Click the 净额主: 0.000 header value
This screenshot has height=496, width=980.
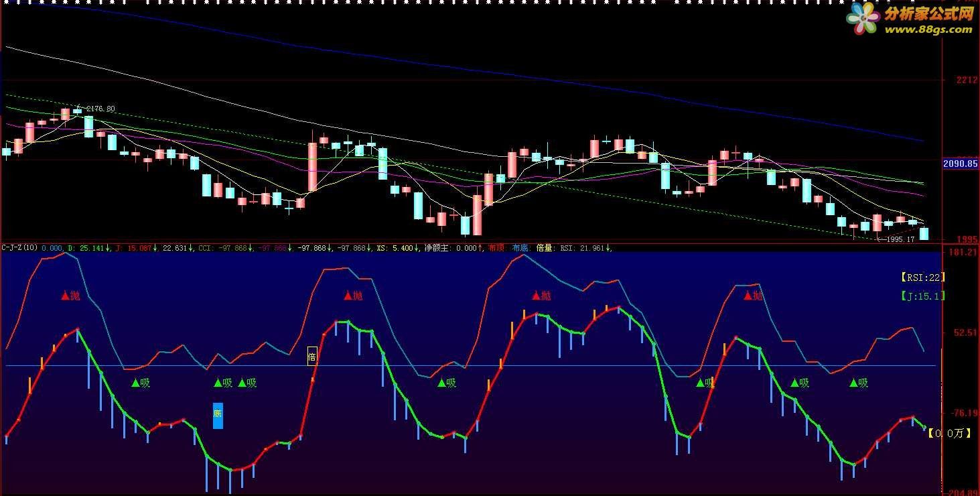click(x=453, y=248)
